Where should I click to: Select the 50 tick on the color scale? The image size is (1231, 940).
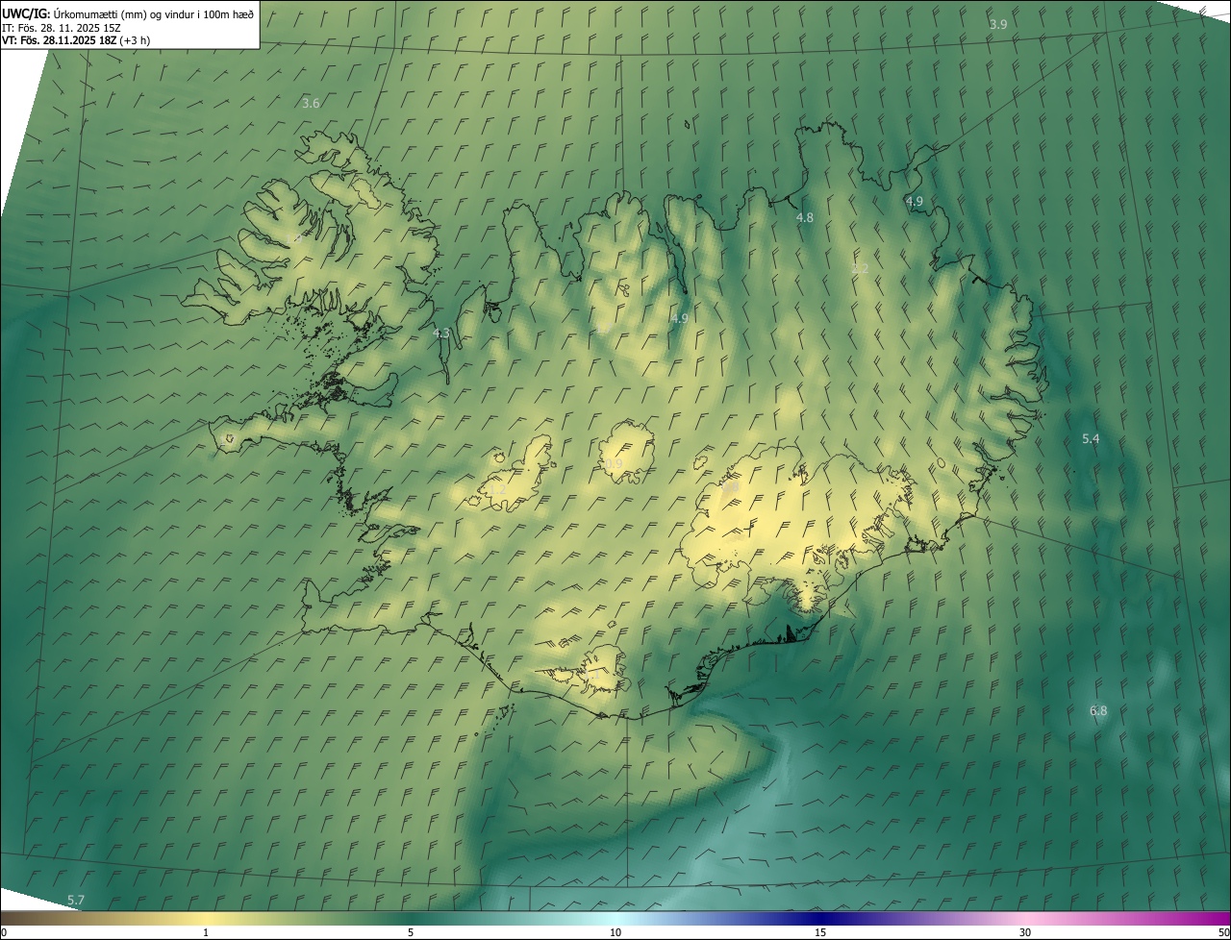(x=1223, y=932)
